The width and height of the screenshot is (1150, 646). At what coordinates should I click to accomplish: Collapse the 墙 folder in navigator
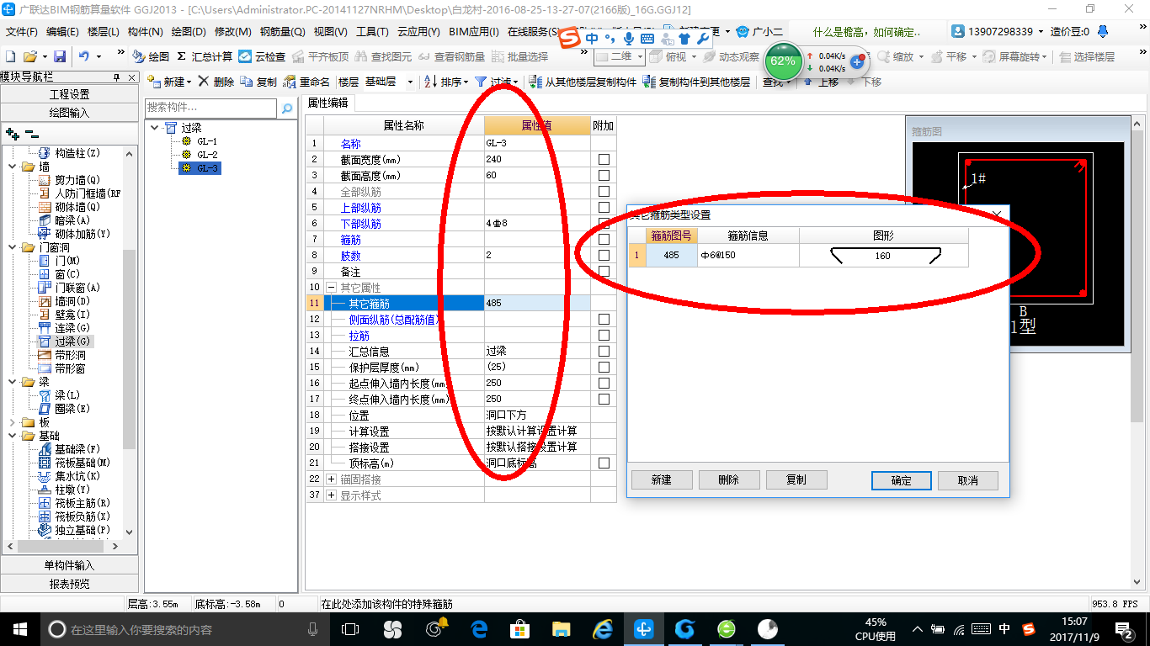(13, 167)
